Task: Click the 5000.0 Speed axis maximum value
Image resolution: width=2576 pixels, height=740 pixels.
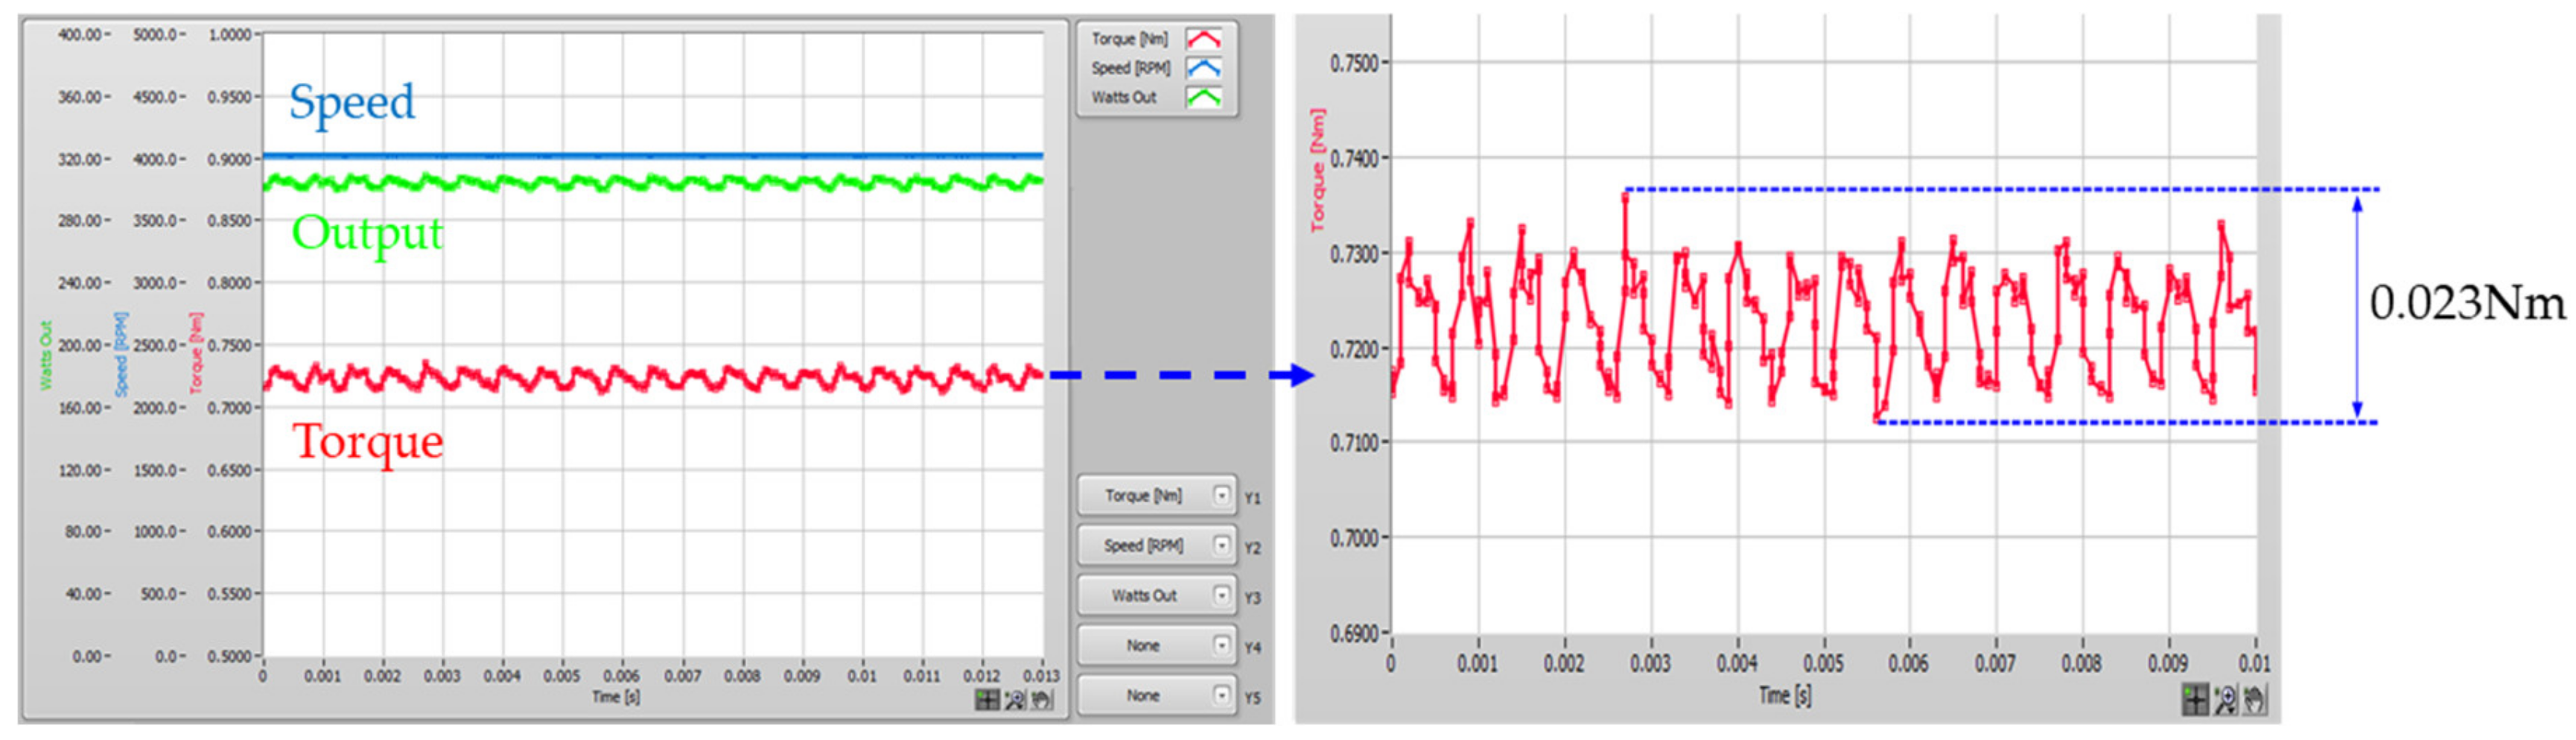Action: click(154, 35)
